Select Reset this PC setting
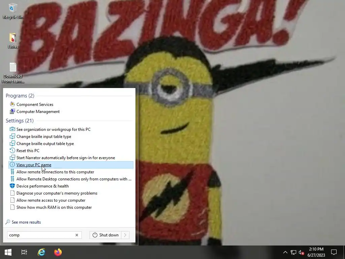Screen dimensions: 345x259 click(28, 150)
